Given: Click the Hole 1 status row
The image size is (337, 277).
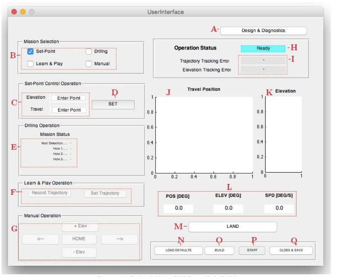Looking at the screenshot, I should click(62, 148).
